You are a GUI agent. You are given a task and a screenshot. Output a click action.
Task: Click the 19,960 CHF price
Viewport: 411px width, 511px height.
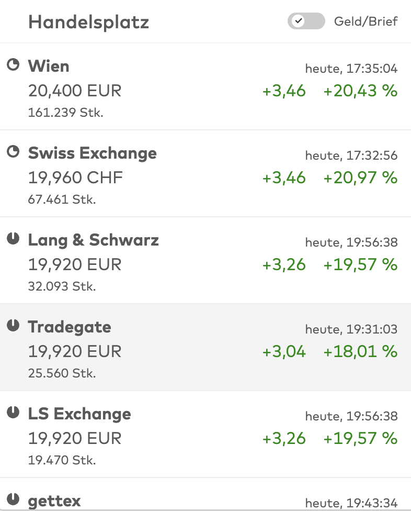[75, 177]
